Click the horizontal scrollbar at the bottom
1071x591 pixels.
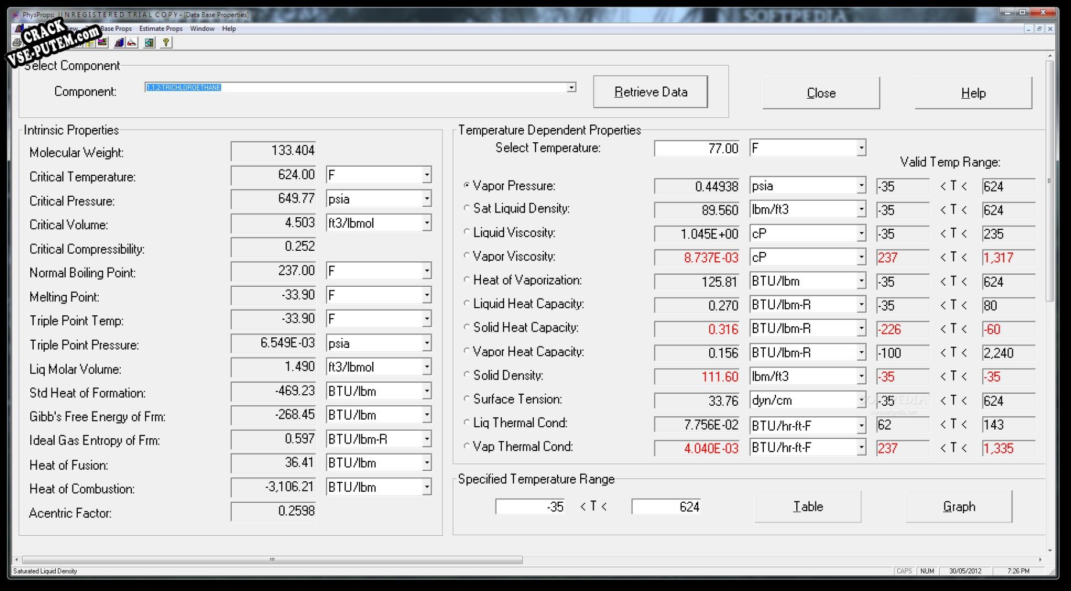click(272, 560)
